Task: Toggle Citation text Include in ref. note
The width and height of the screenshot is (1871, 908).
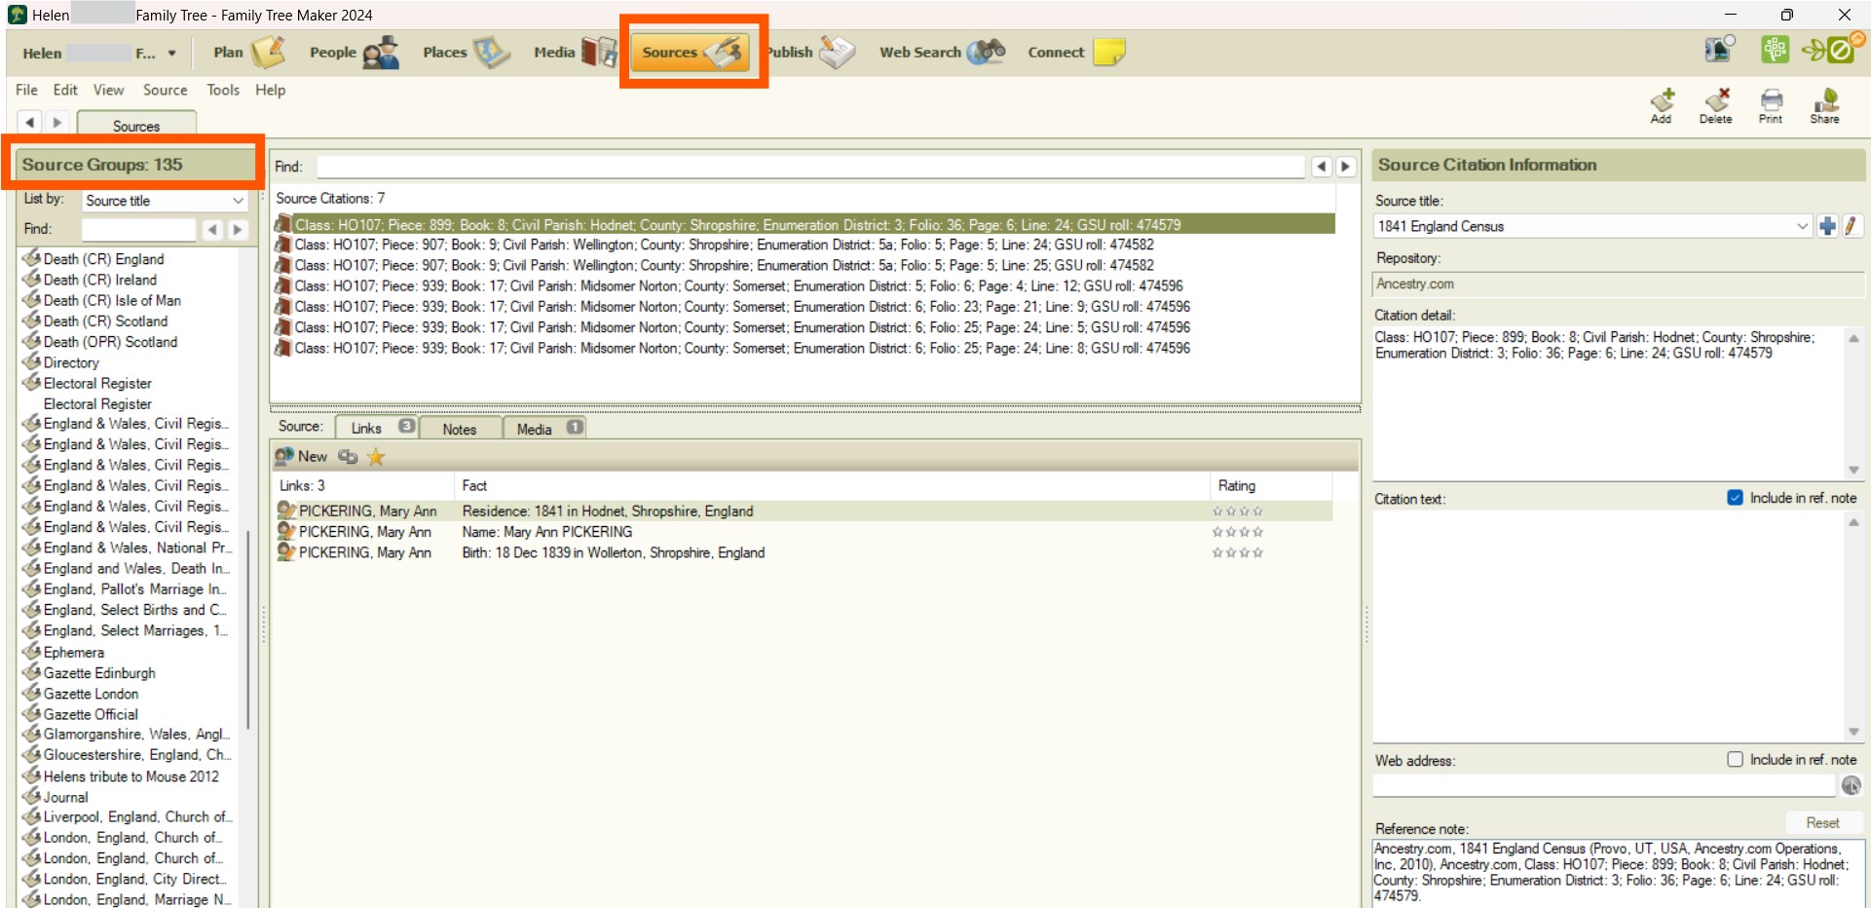Action: pos(1735,498)
